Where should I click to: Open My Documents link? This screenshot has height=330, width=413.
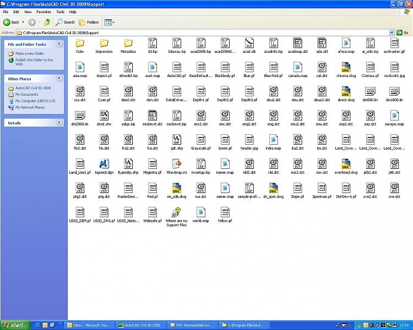[26, 94]
